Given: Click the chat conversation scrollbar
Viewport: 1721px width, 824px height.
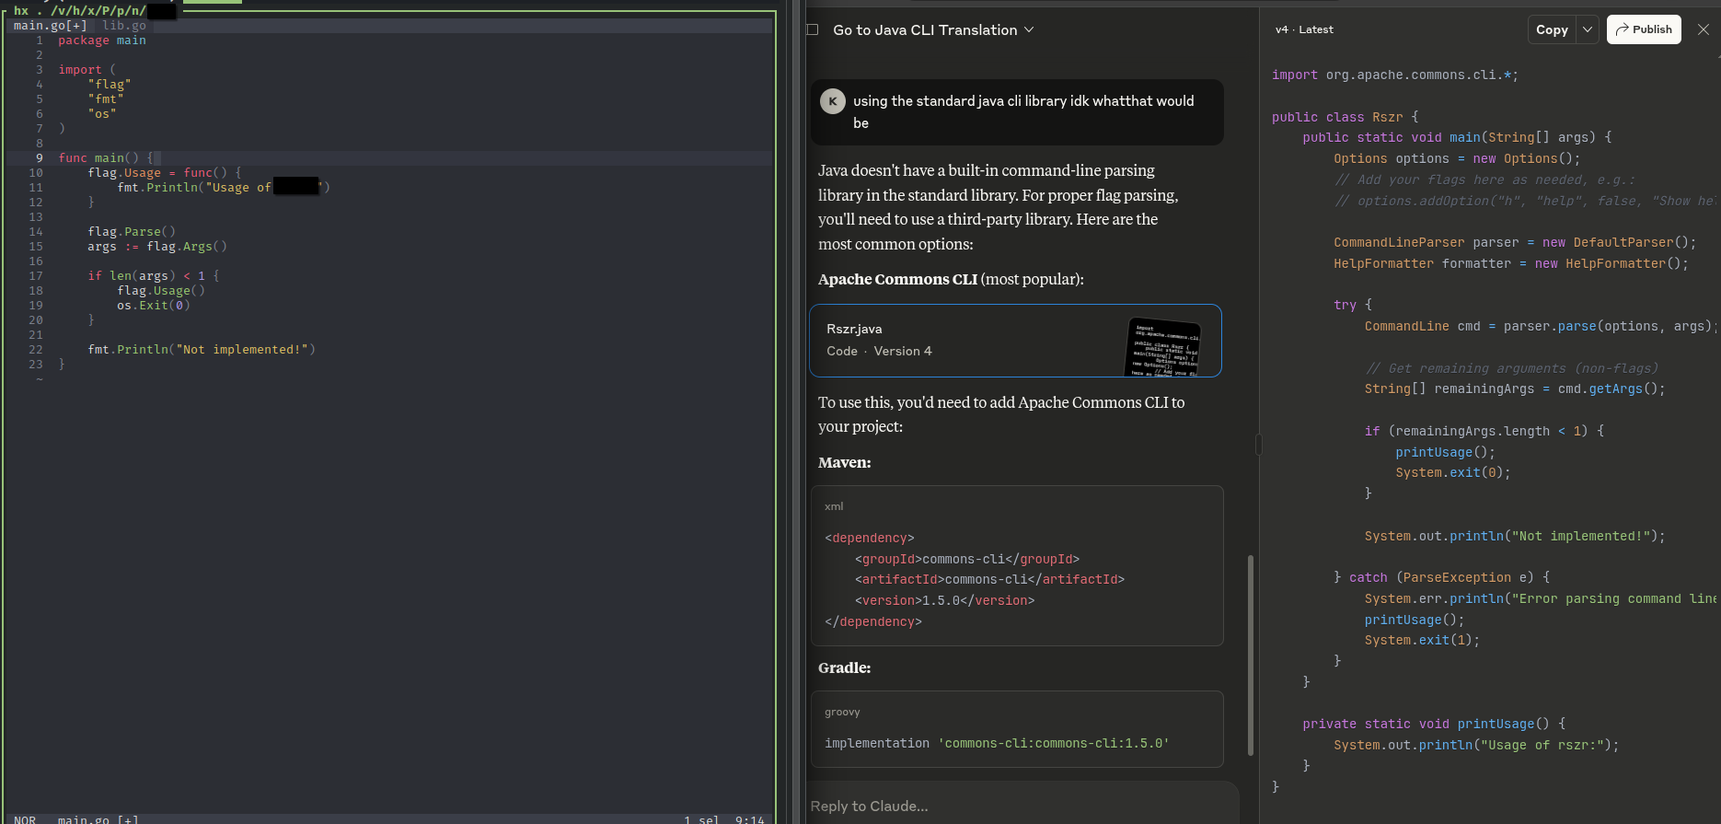Looking at the screenshot, I should [1250, 655].
